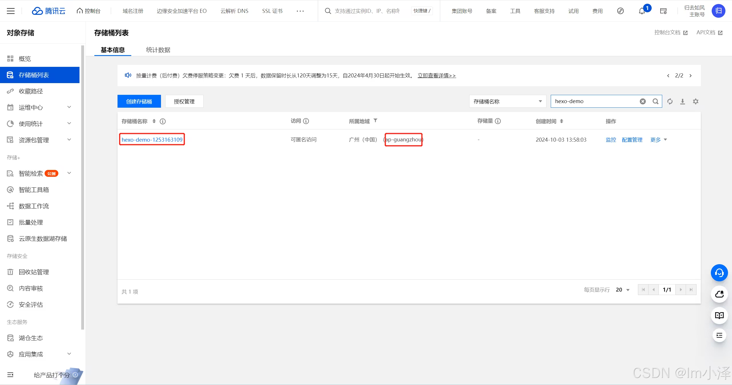The height and width of the screenshot is (385, 732).
Task: Open 数据工作流 in the sidebar
Action: click(40, 206)
